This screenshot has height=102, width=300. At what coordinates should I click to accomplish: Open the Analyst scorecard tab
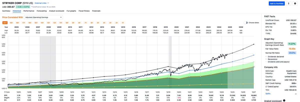[57, 11]
